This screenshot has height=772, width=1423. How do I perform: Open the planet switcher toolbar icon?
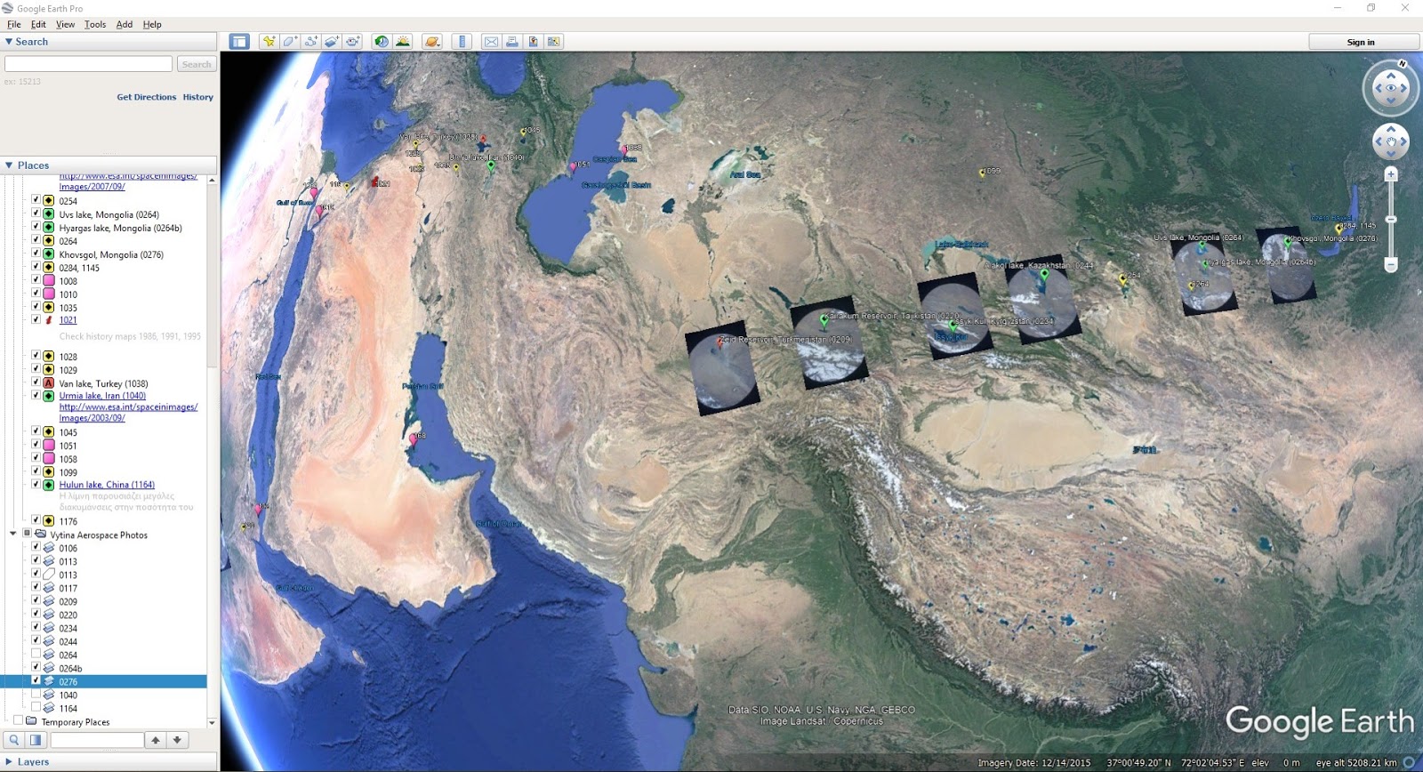click(432, 41)
